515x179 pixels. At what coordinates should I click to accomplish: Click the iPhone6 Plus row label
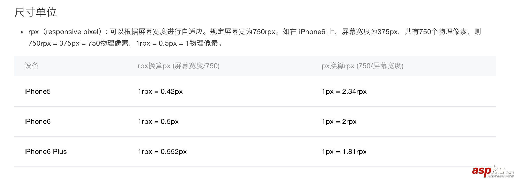point(45,152)
